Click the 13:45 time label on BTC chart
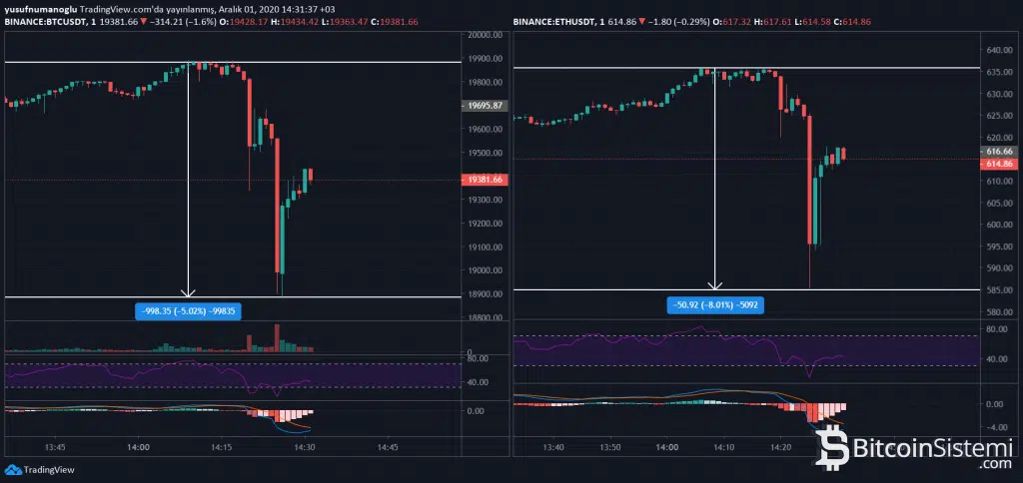 click(56, 447)
